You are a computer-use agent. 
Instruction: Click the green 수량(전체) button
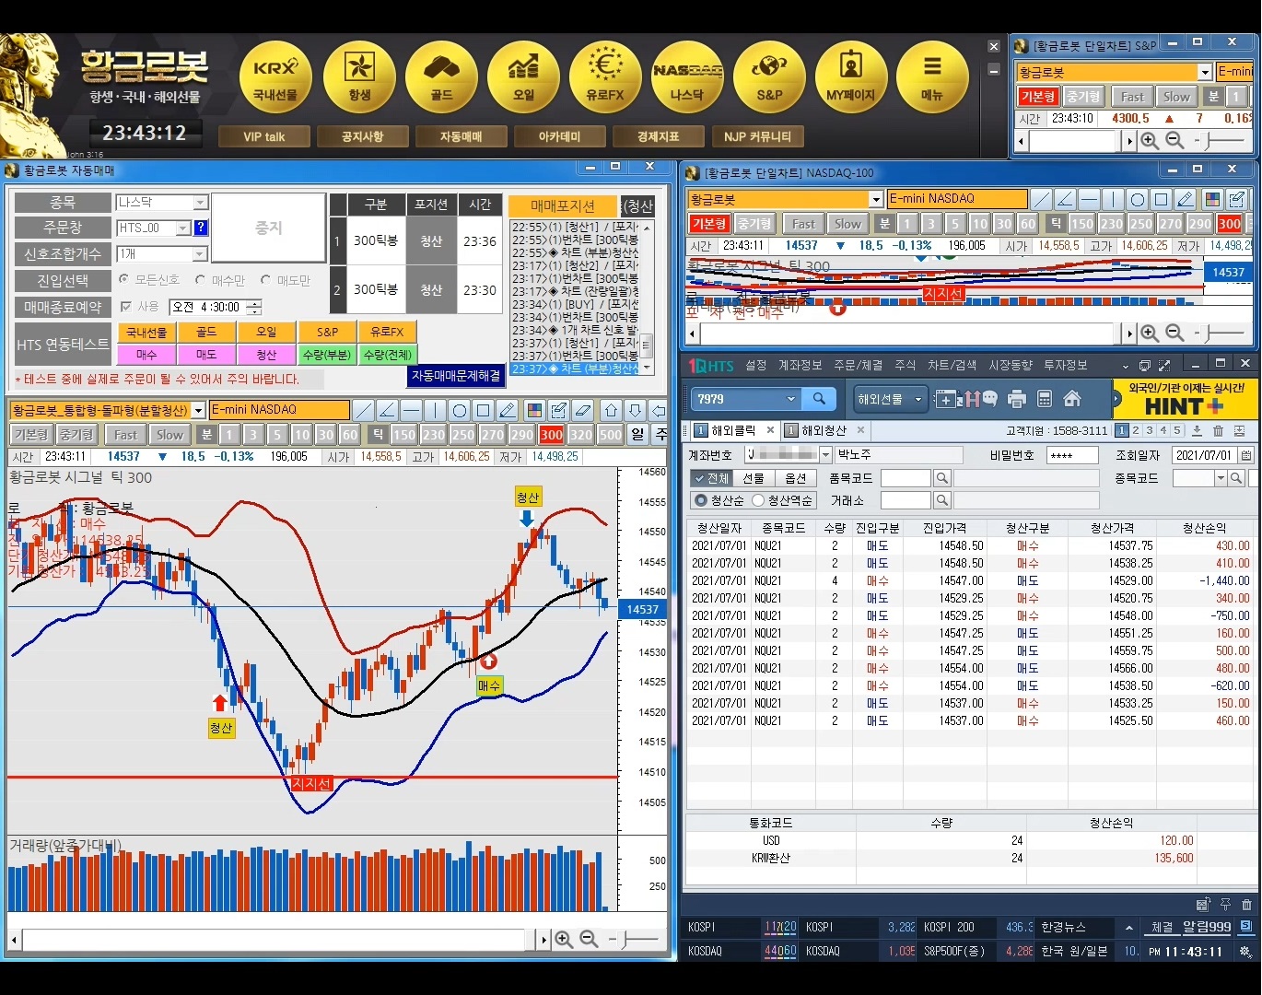388,355
